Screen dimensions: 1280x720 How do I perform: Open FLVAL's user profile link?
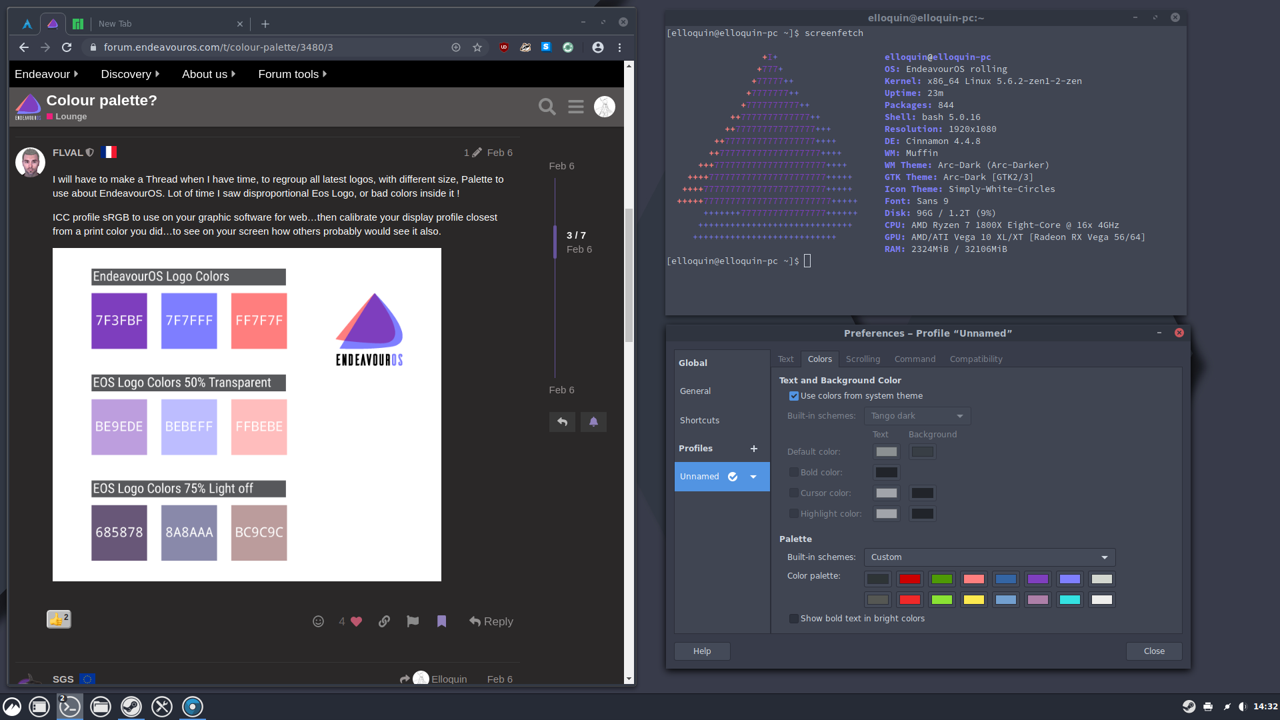67,153
